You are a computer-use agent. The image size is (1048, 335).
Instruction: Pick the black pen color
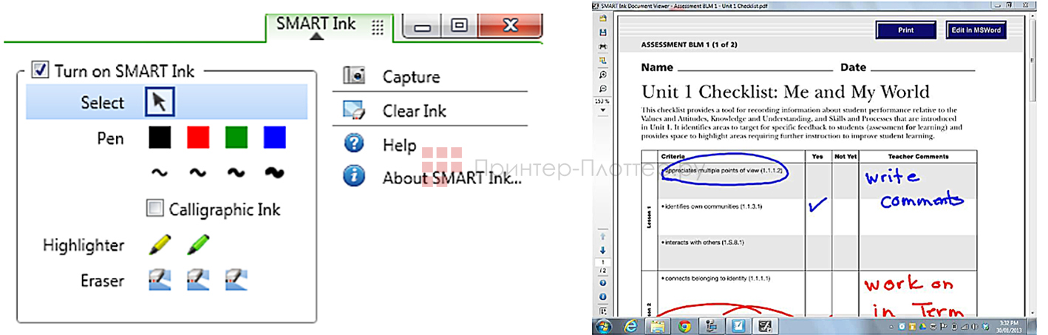click(160, 138)
